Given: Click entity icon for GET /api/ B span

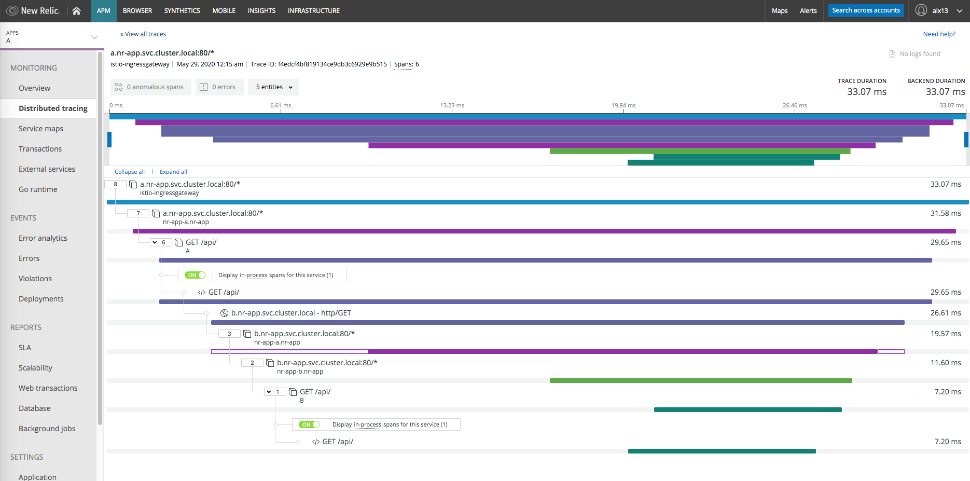Looking at the screenshot, I should tap(293, 392).
